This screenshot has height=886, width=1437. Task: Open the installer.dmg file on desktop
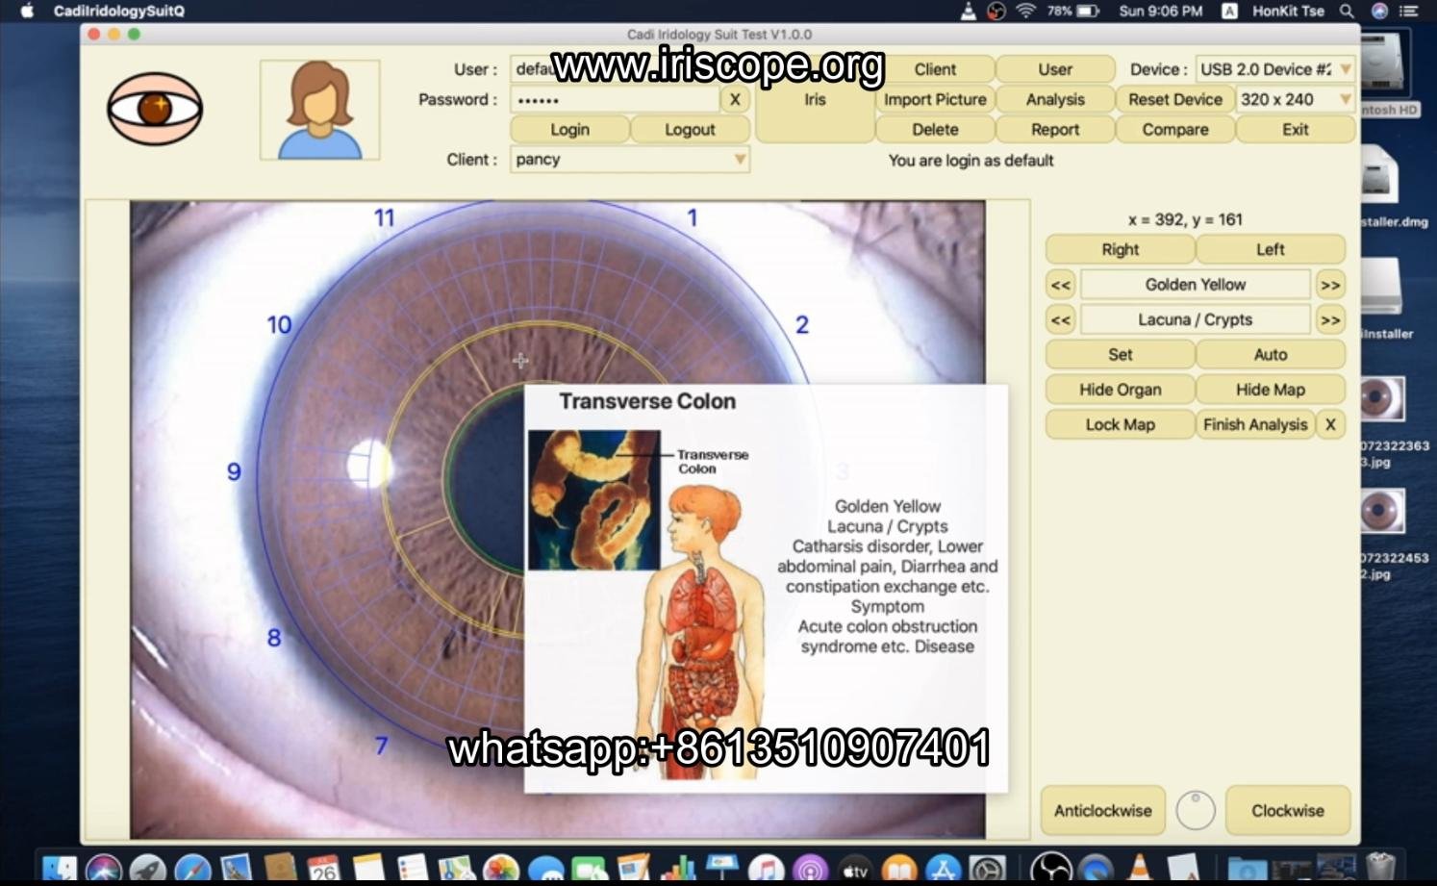1380,175
